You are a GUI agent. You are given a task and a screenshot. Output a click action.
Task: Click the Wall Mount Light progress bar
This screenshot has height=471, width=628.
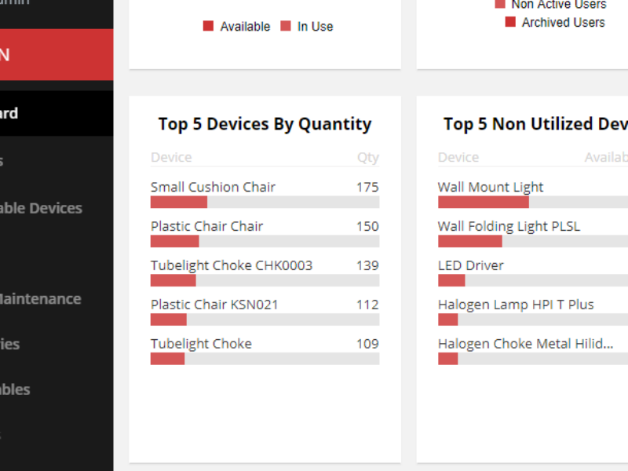[533, 203]
